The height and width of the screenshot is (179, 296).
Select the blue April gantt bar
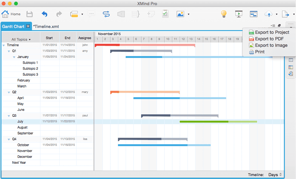point(180,98)
